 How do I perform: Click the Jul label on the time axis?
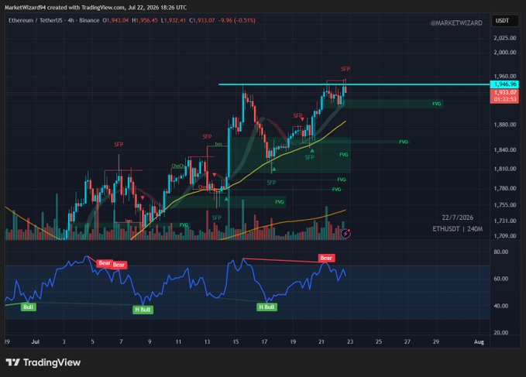pos(35,342)
